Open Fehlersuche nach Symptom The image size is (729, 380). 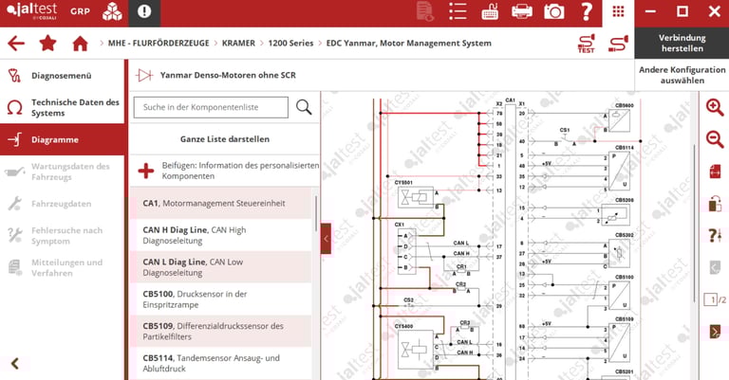[63, 236]
